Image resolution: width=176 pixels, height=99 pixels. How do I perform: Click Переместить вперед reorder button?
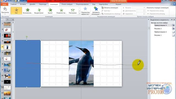(156, 14)
